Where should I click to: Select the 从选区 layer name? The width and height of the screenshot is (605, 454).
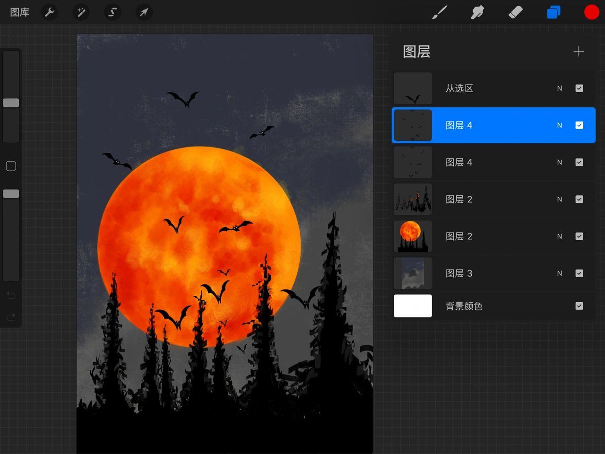(459, 88)
